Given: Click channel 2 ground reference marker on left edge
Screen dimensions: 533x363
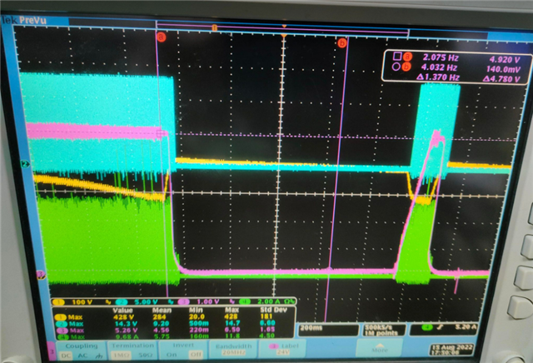Looking at the screenshot, I should coord(25,164).
